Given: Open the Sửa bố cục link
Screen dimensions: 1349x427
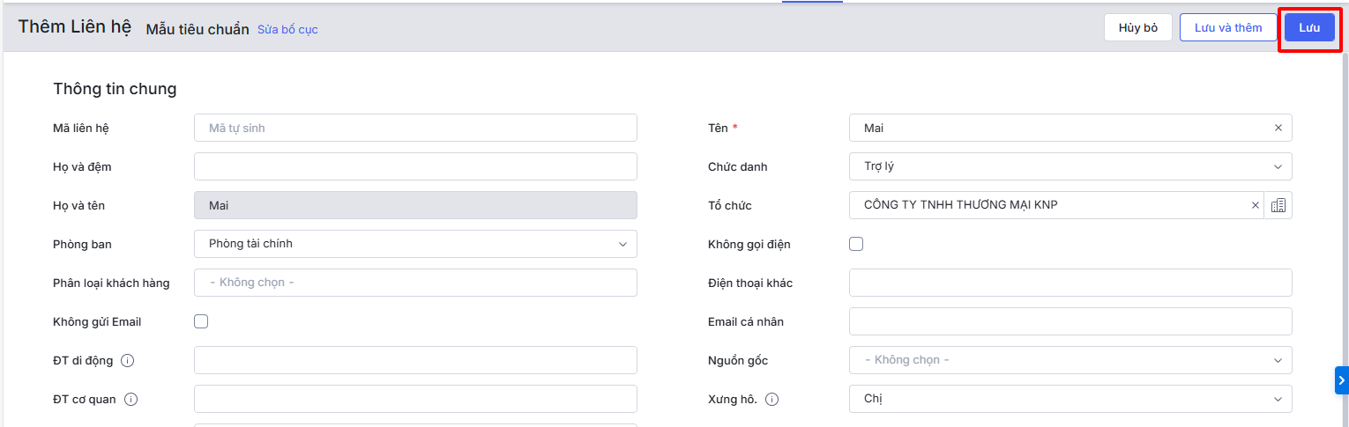Looking at the screenshot, I should (287, 29).
